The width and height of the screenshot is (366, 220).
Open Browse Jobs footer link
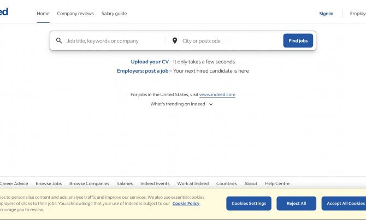pos(49,183)
